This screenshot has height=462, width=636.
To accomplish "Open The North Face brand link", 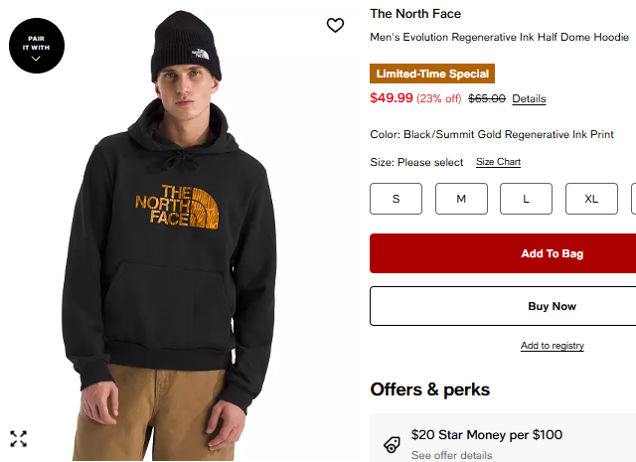I will [x=415, y=14].
